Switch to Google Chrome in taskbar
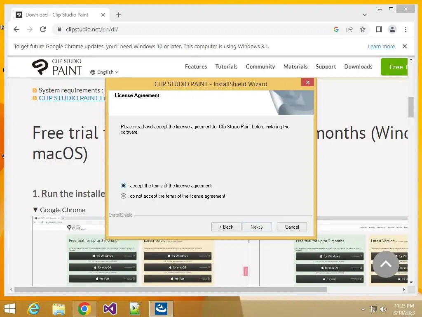The image size is (422, 317). [x=84, y=309]
